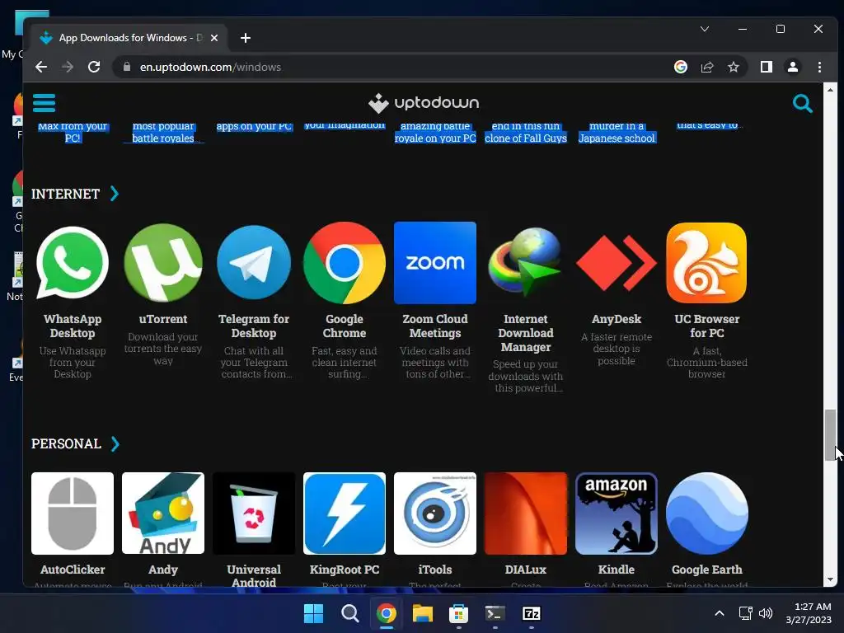The width and height of the screenshot is (844, 633).
Task: Click the scrollbar up arrow
Action: (830, 90)
